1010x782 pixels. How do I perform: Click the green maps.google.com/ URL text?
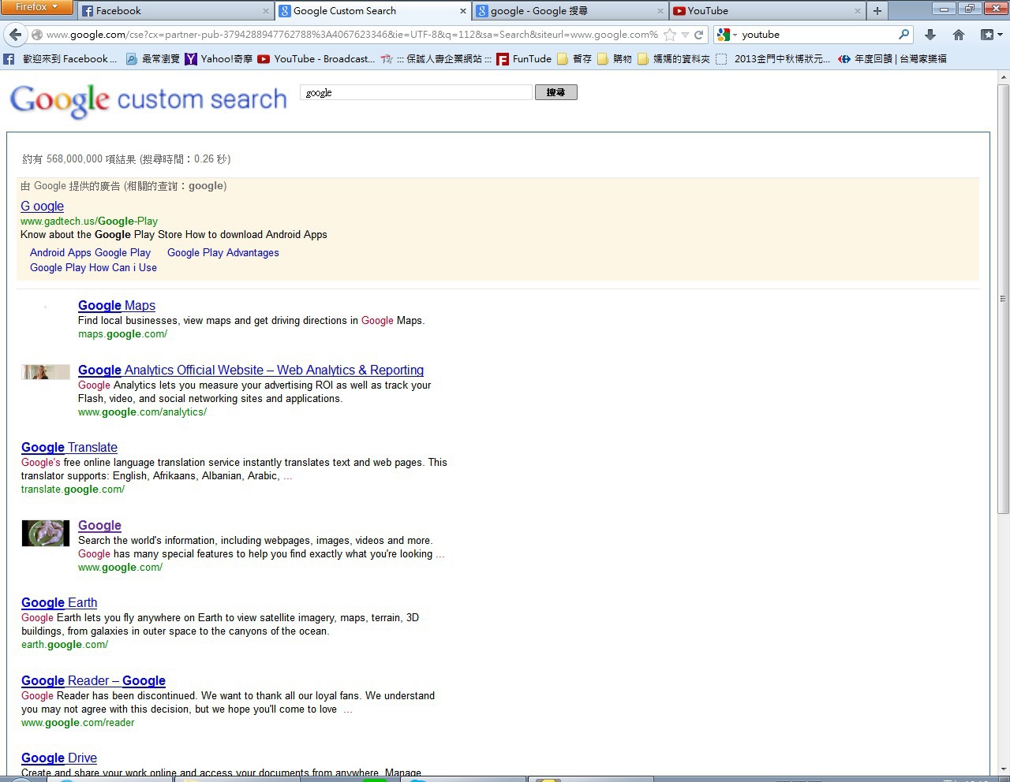coord(122,334)
